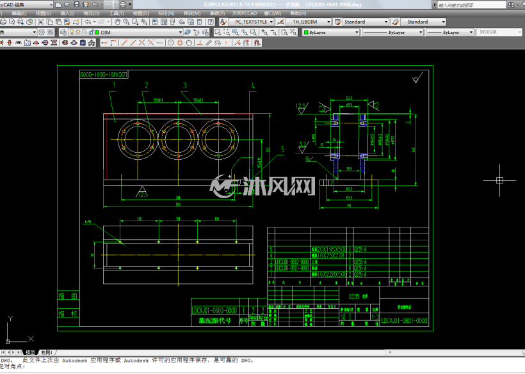Image resolution: width=525 pixels, height=374 pixels.
Task: Expand the DIM layer list dropdown
Action: pos(181,32)
